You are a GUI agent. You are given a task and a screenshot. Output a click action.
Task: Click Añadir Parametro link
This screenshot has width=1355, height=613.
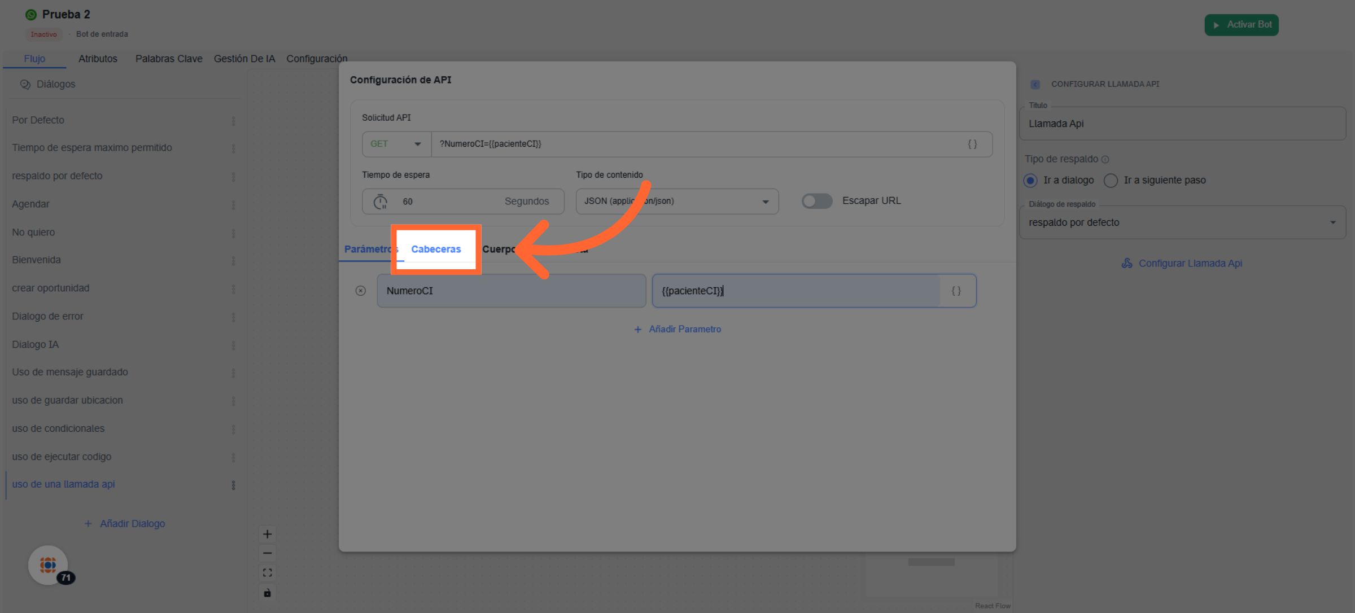677,329
